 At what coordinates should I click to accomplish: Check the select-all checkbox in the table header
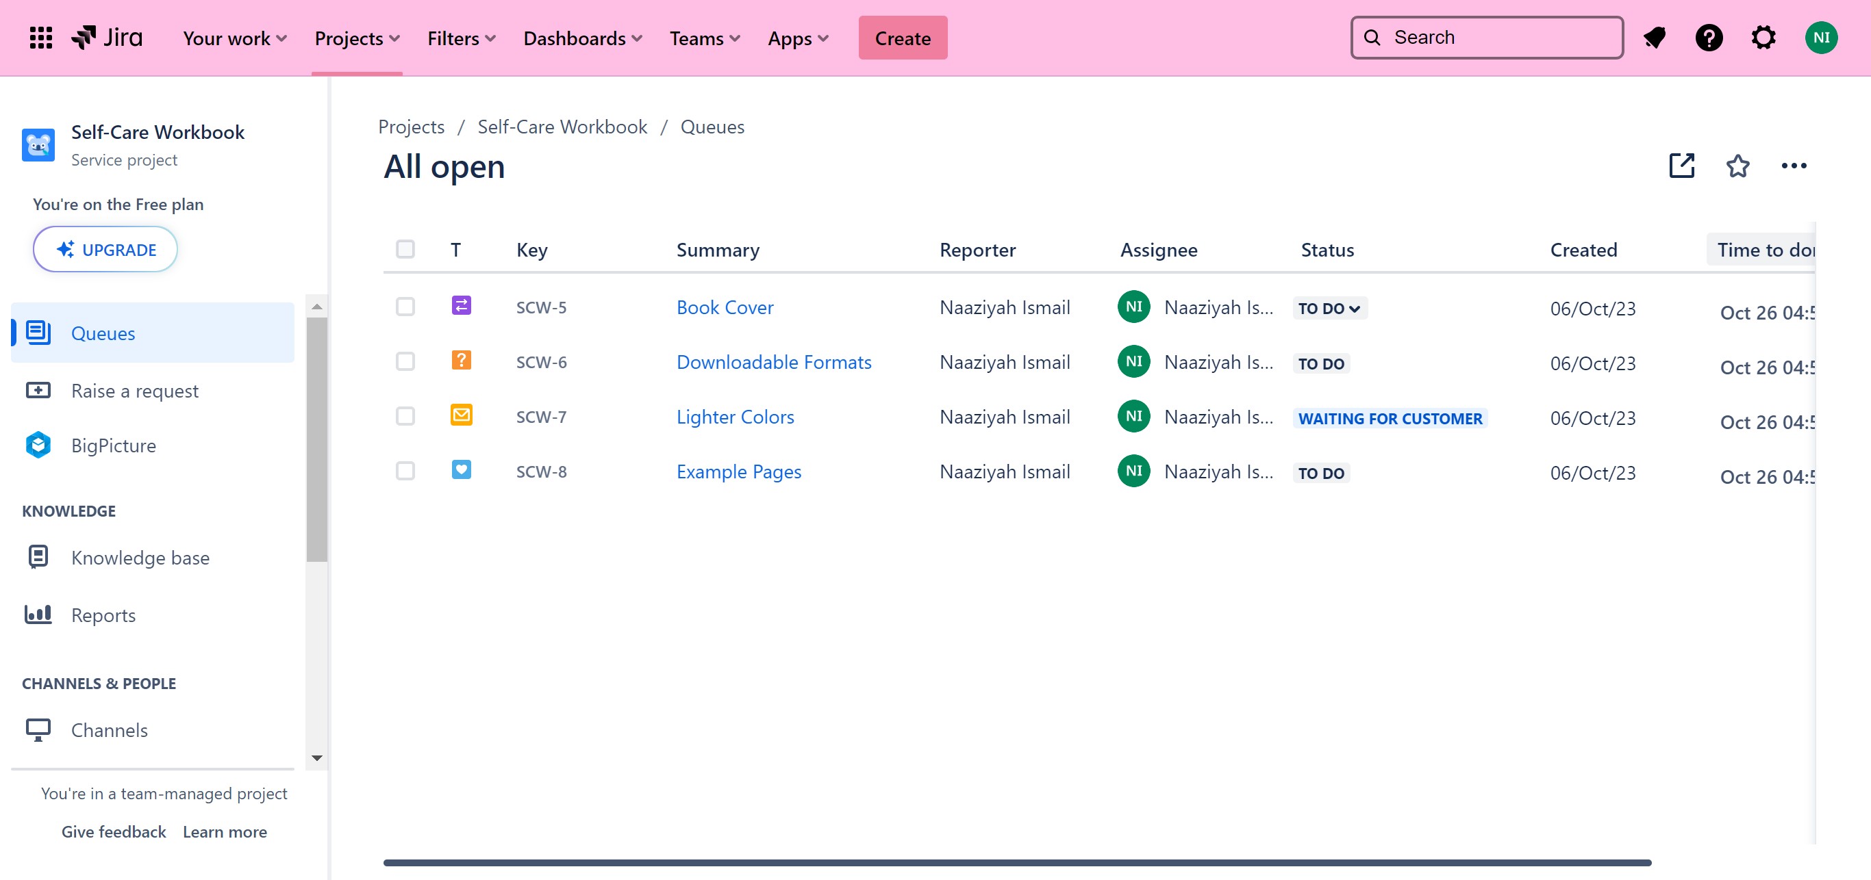pos(405,250)
